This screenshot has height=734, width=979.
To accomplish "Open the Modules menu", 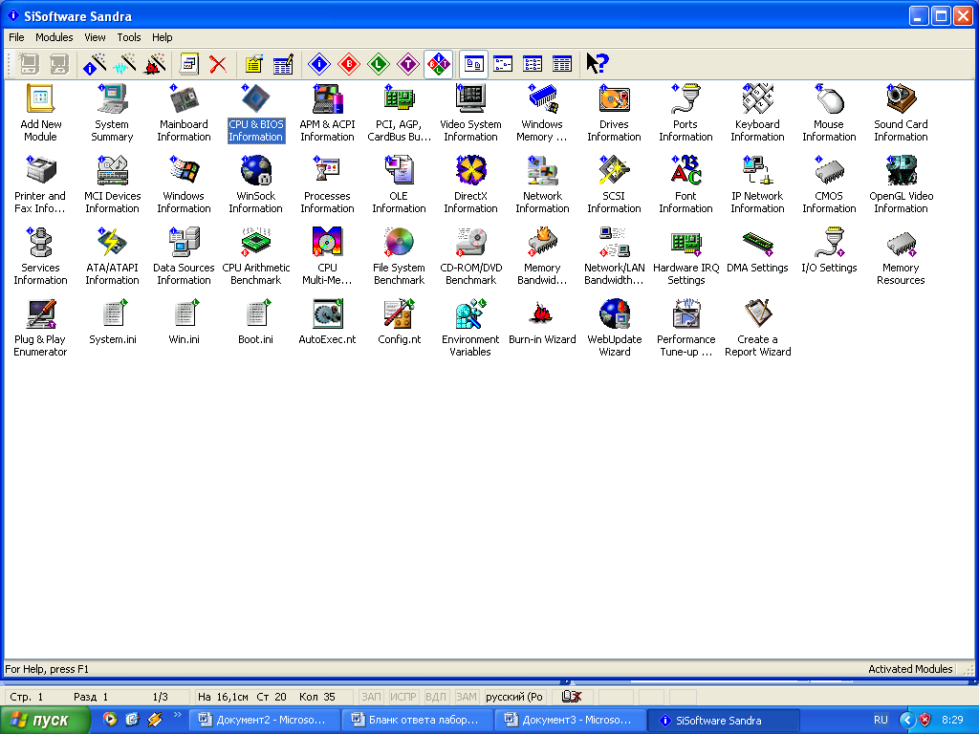I will (54, 37).
